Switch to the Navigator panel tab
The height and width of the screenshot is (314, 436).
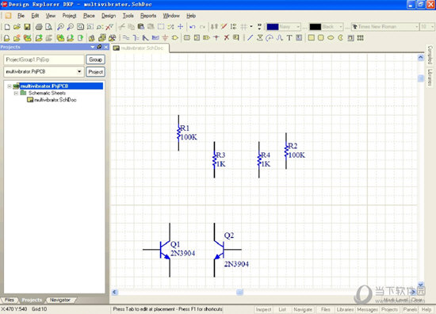tap(60, 300)
